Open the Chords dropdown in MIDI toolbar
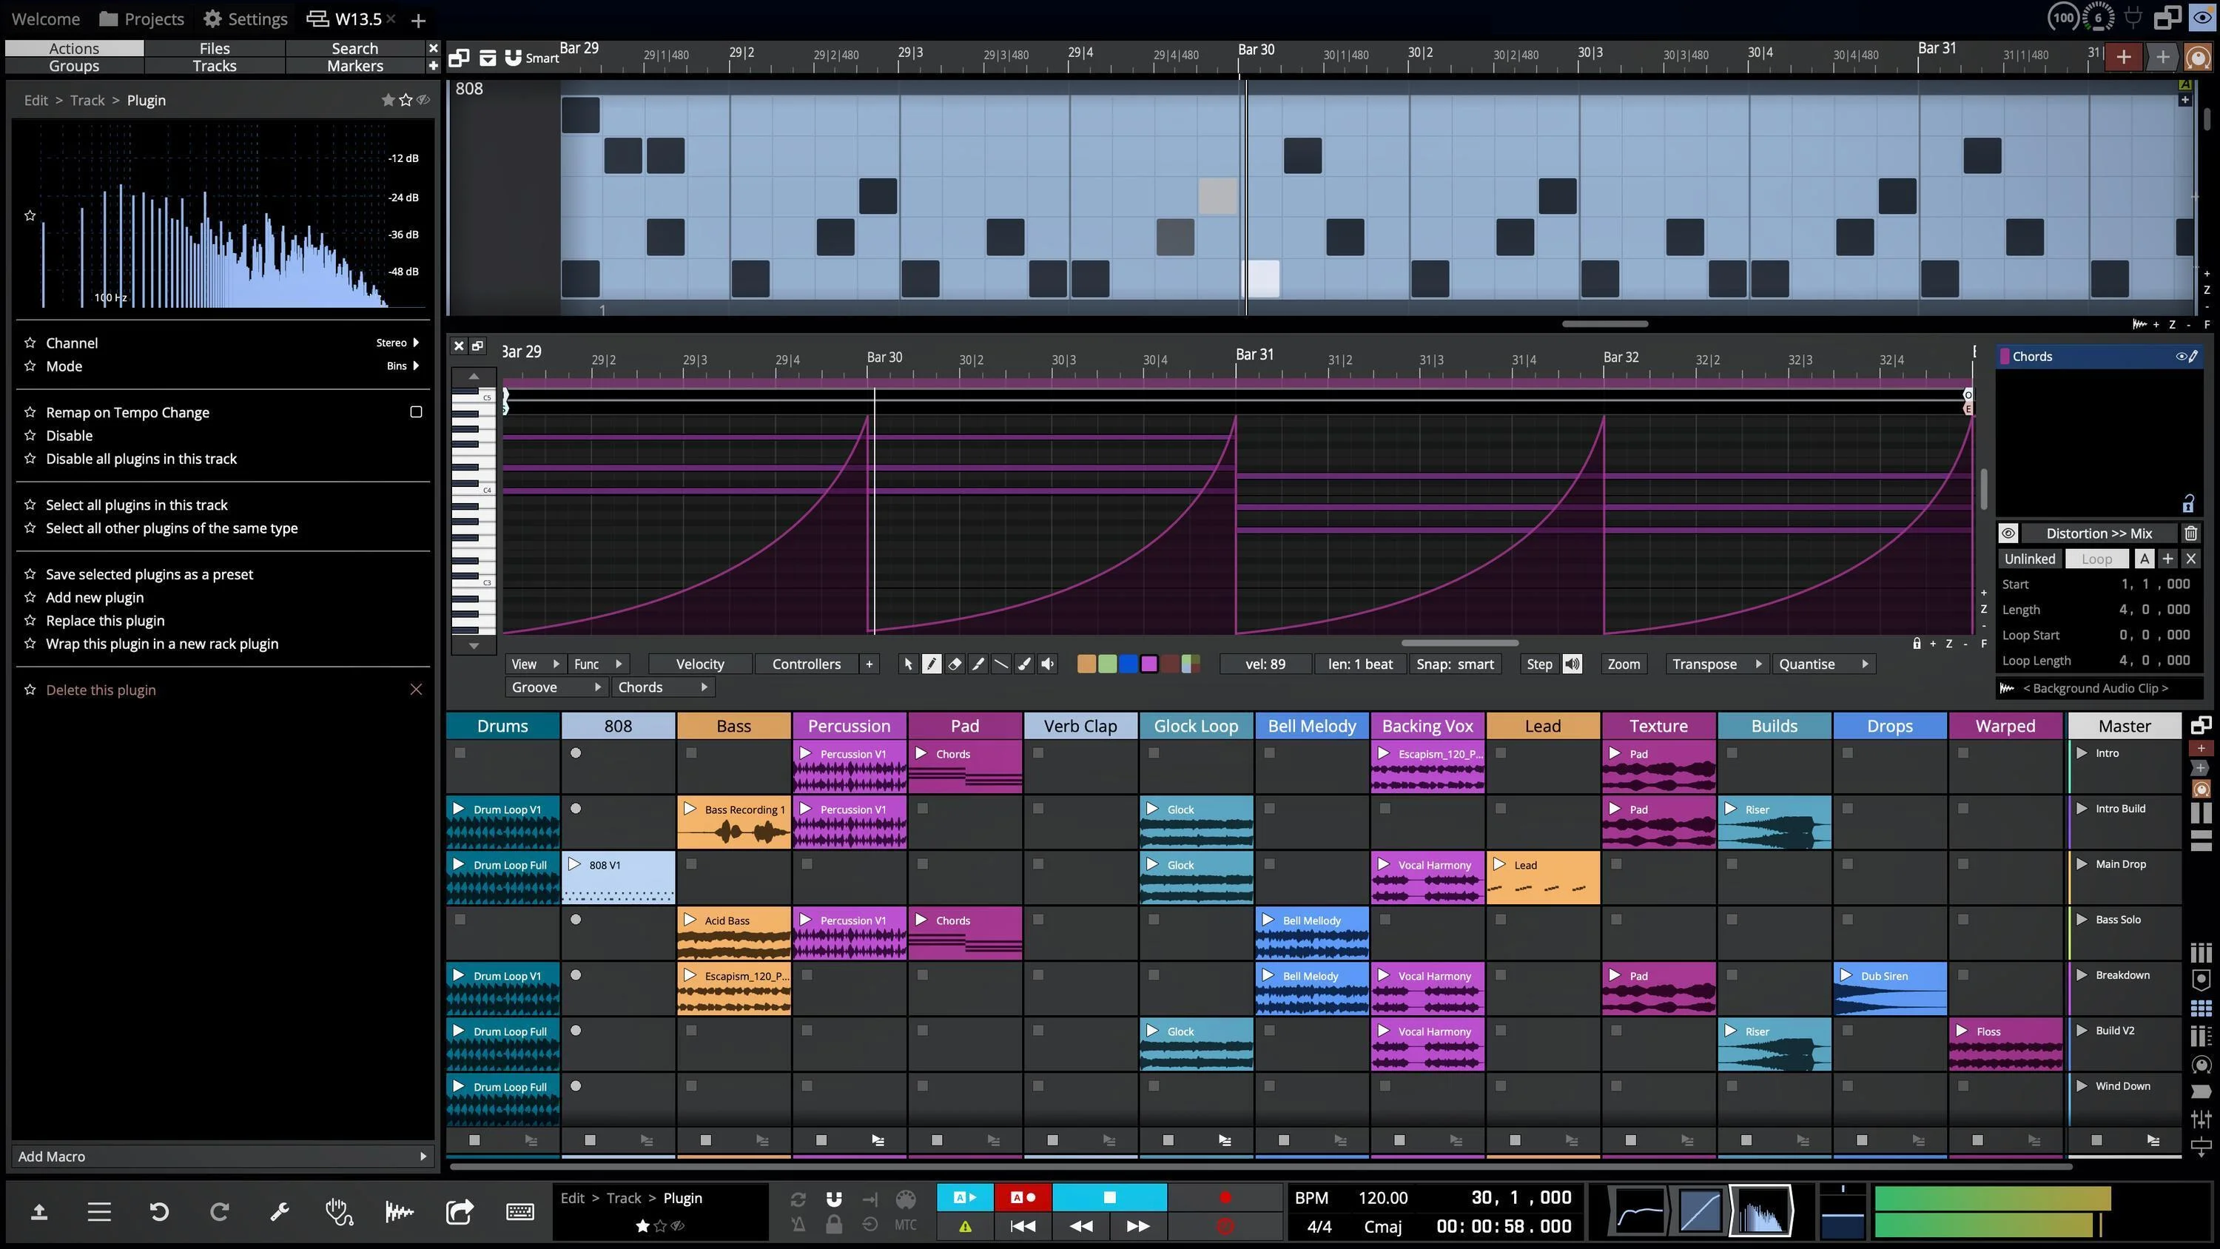 [663, 687]
